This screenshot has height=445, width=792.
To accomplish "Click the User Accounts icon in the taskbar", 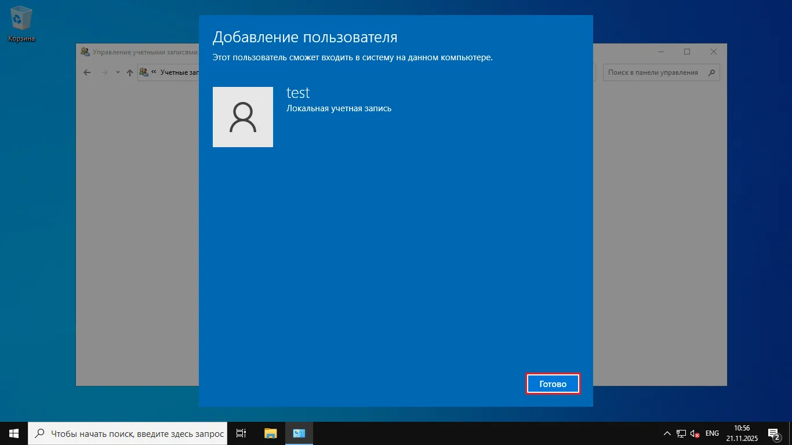I will click(x=299, y=433).
